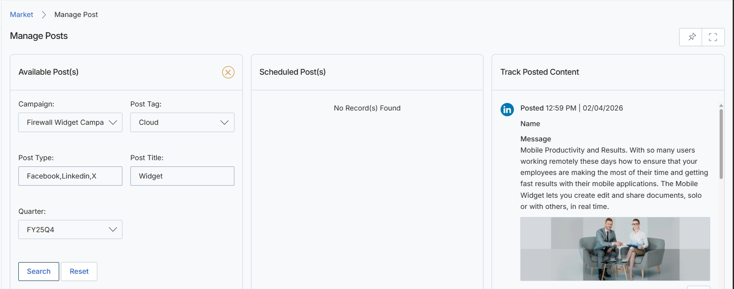
Task: Open the posted content image thumbnail
Action: click(x=615, y=249)
